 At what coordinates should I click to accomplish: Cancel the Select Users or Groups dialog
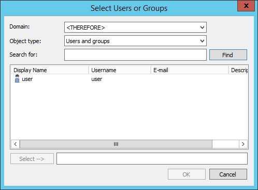tap(228, 174)
